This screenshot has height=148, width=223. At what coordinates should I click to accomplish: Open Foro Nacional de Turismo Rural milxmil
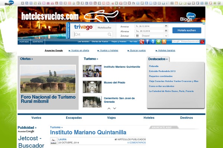pos(48,99)
